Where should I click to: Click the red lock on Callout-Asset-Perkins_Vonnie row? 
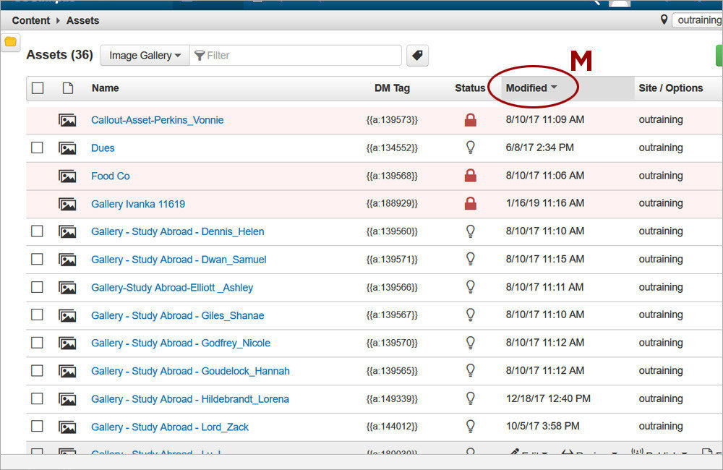click(x=471, y=120)
